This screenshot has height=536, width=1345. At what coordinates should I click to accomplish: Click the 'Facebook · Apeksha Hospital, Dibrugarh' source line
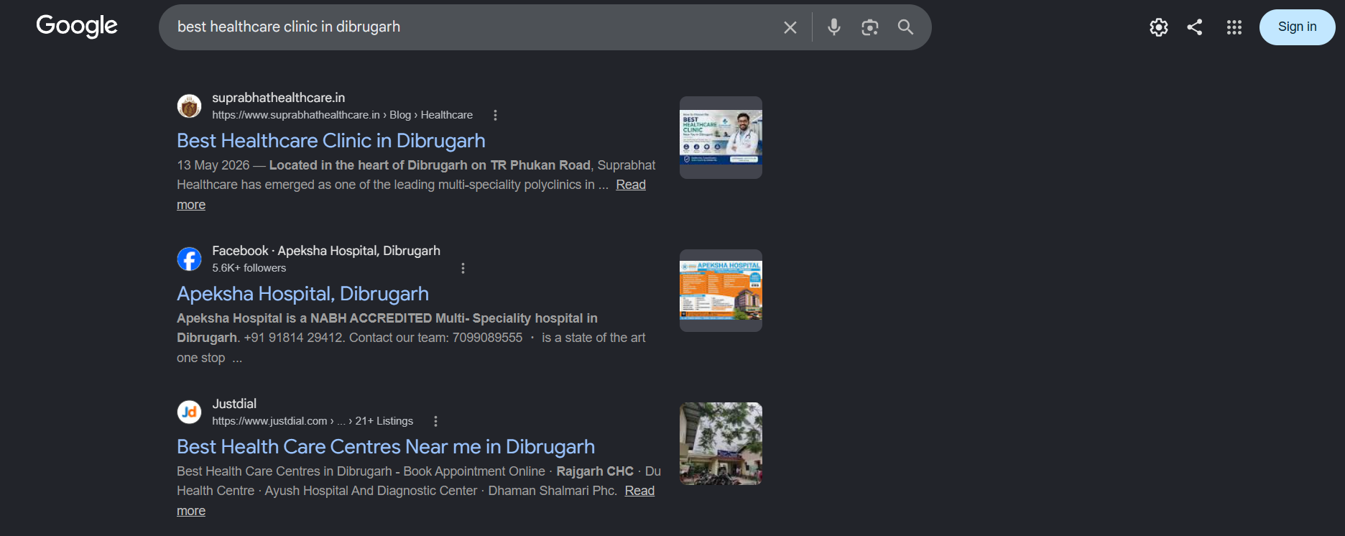(326, 251)
